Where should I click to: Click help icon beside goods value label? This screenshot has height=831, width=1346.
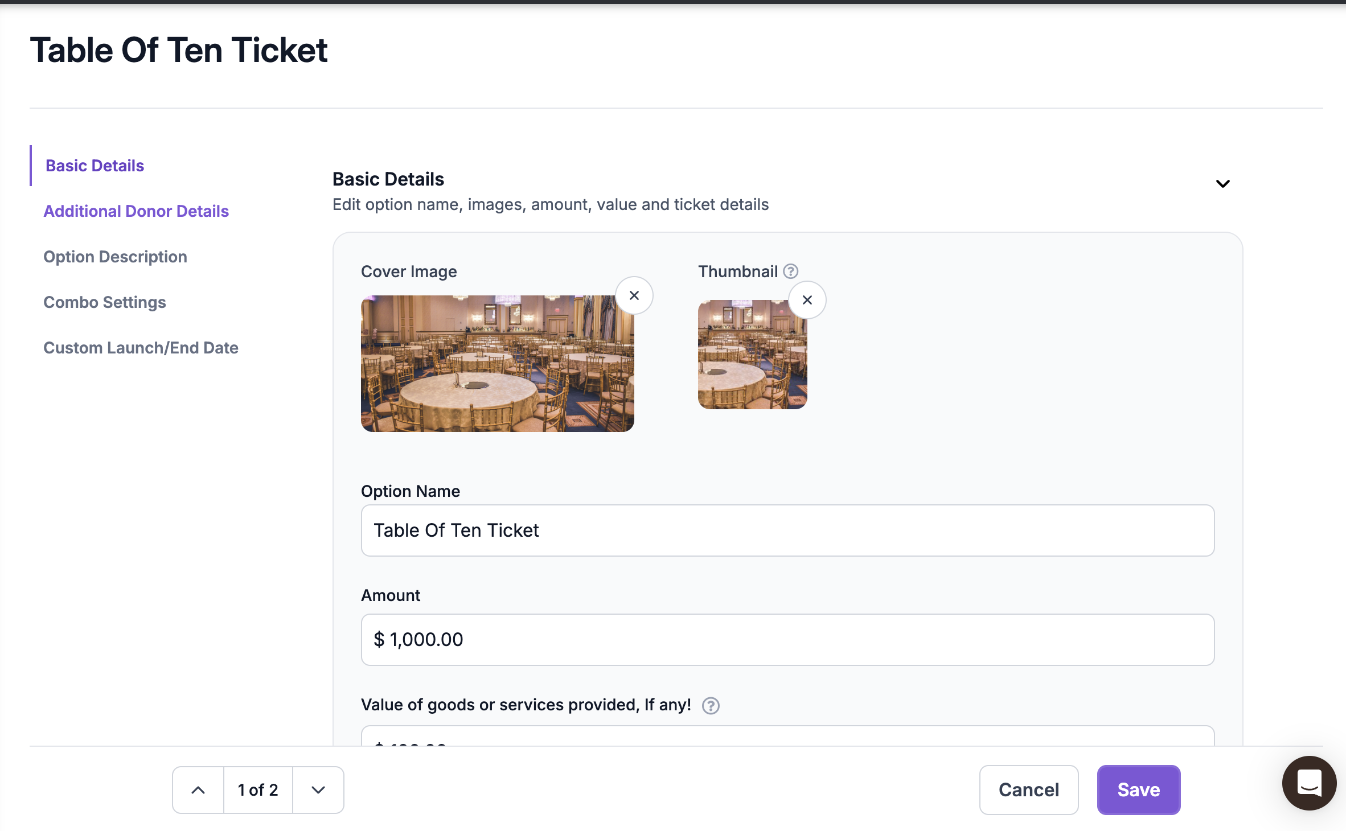coord(711,706)
